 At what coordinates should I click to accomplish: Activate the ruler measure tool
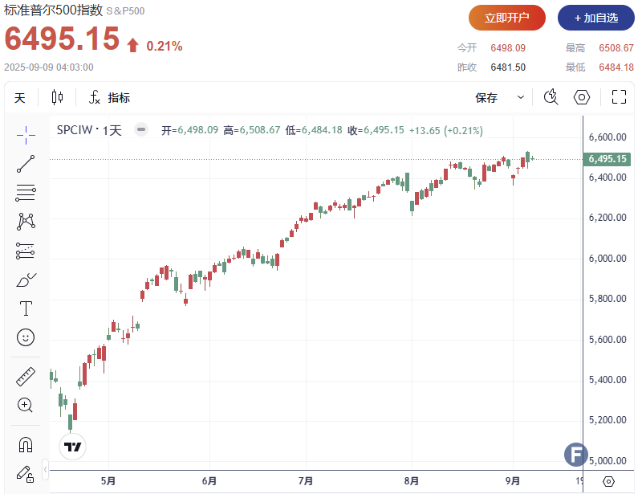point(26,376)
